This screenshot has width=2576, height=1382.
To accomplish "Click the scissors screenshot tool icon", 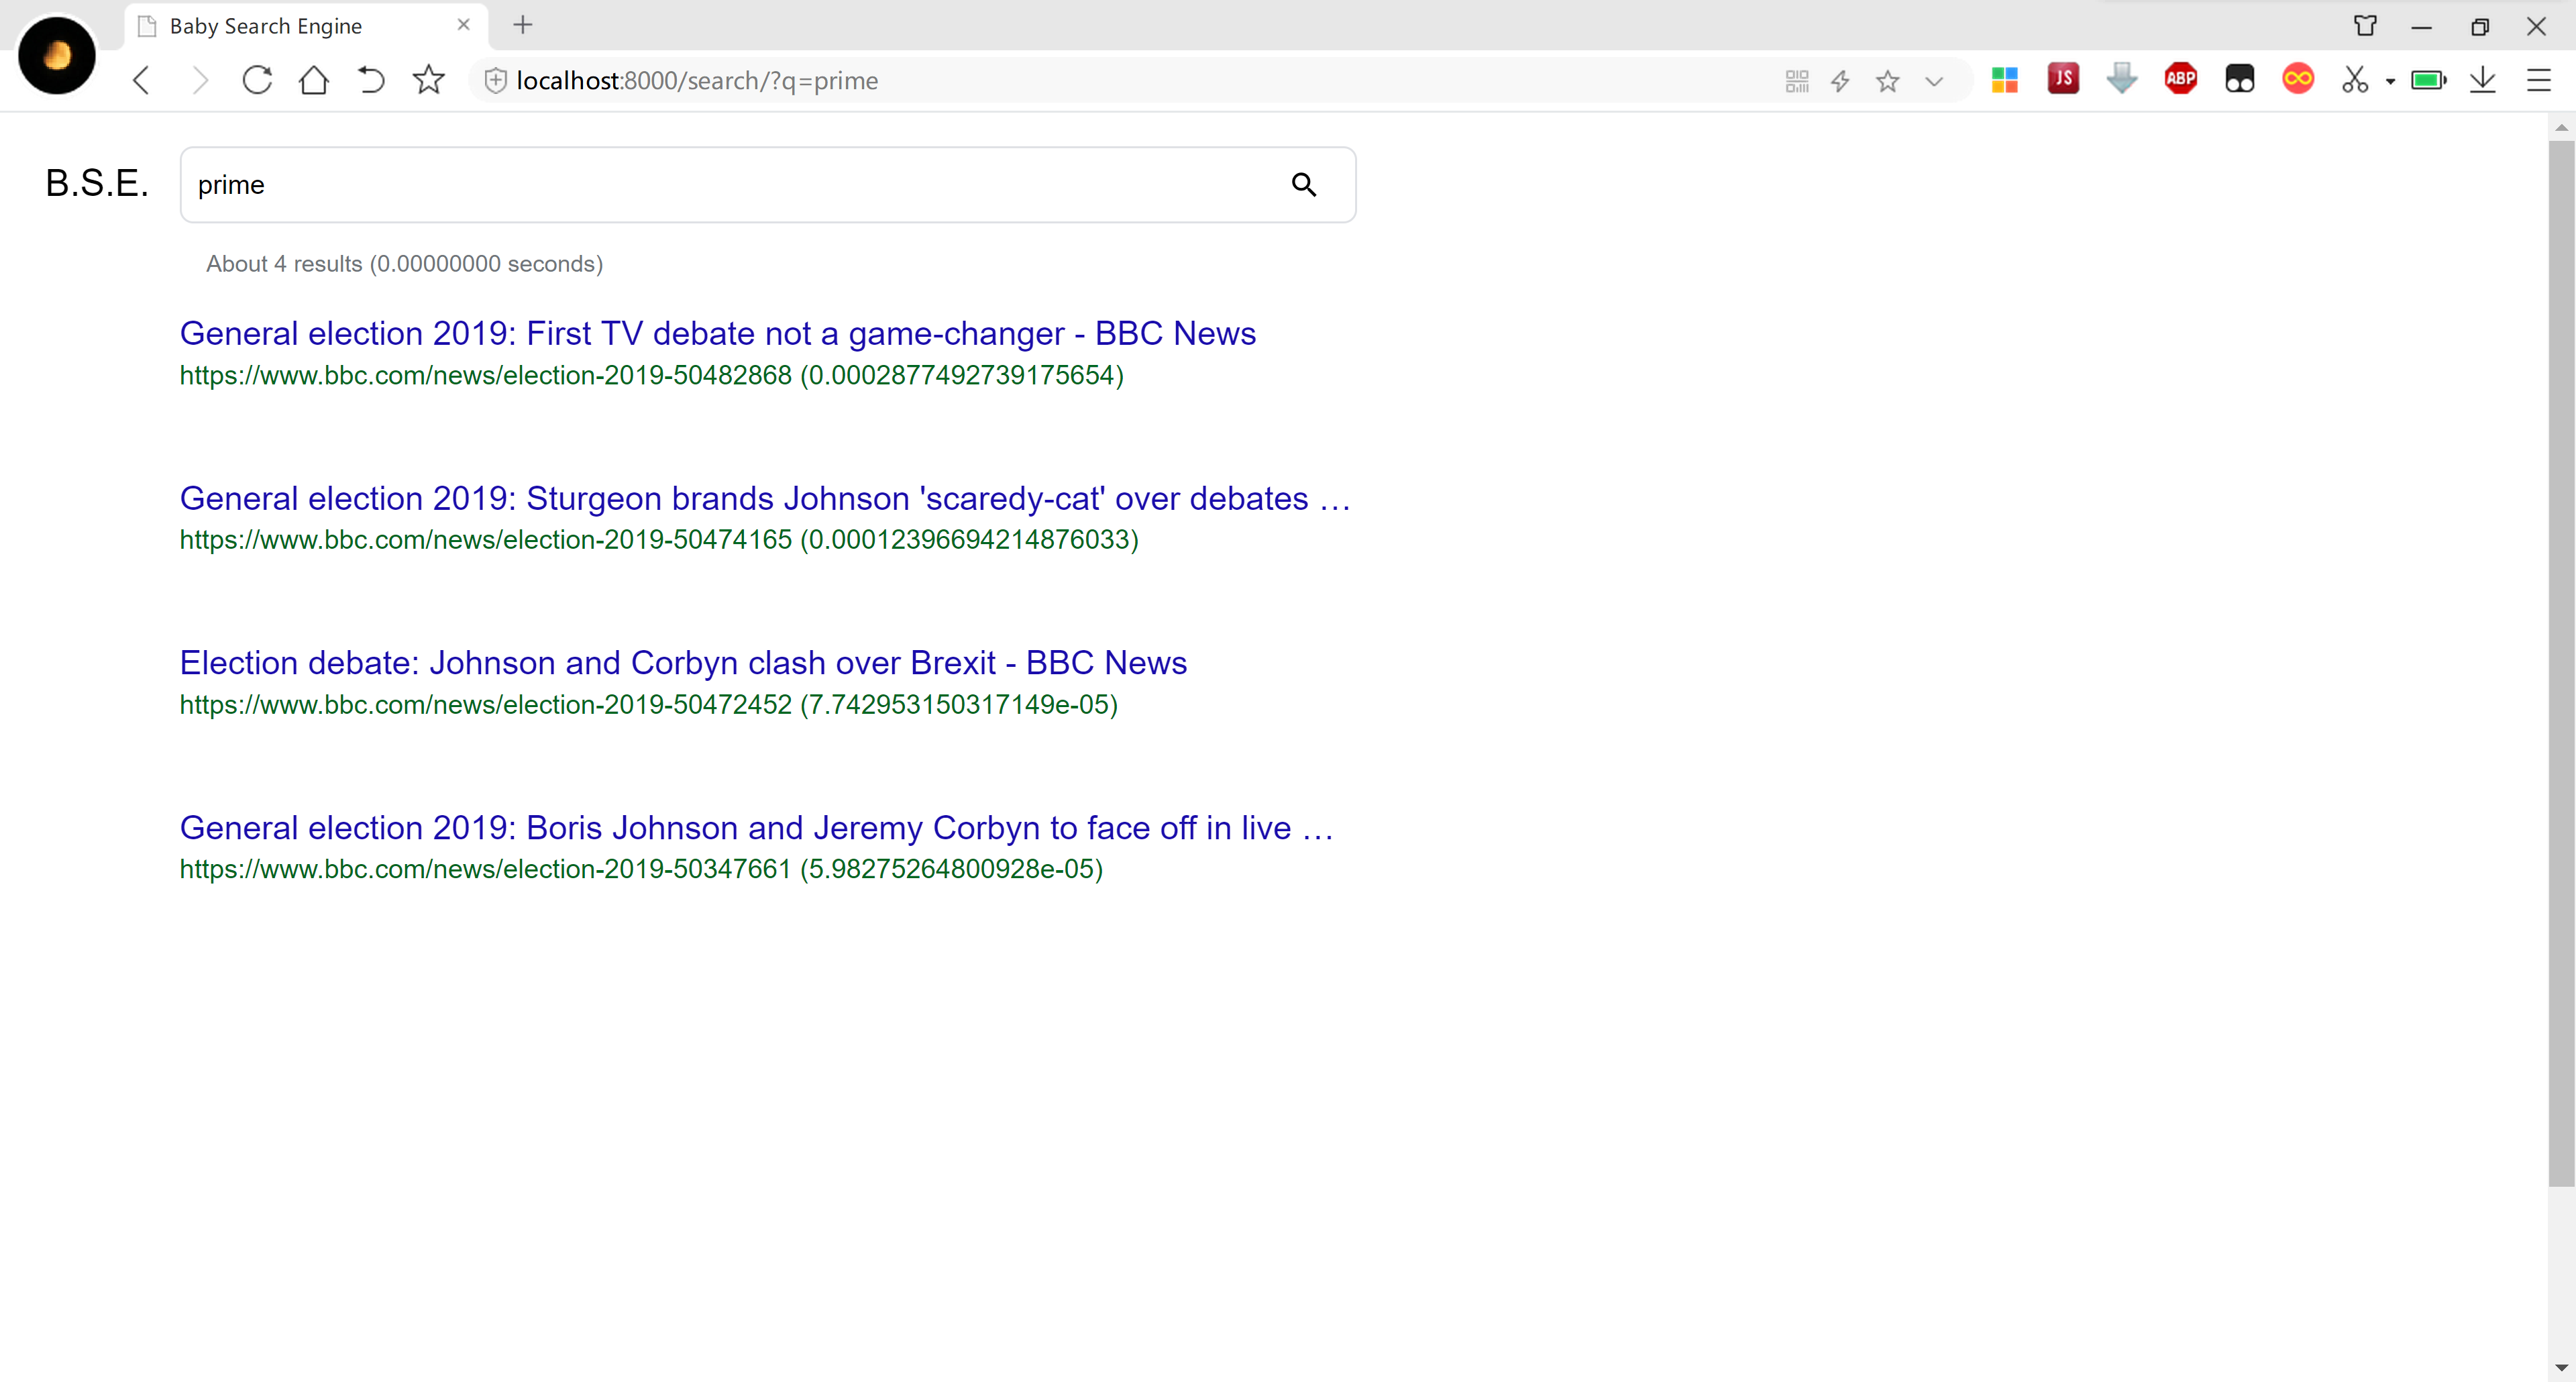I will click(2354, 80).
